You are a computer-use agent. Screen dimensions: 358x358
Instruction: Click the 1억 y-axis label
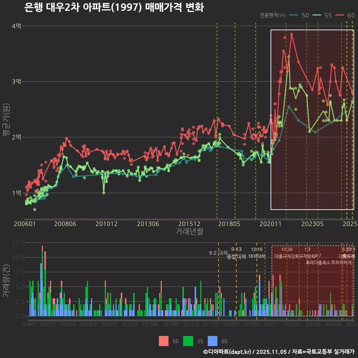tap(16, 193)
